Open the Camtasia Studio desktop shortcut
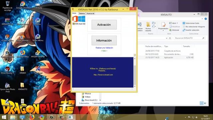 coord(8,54)
